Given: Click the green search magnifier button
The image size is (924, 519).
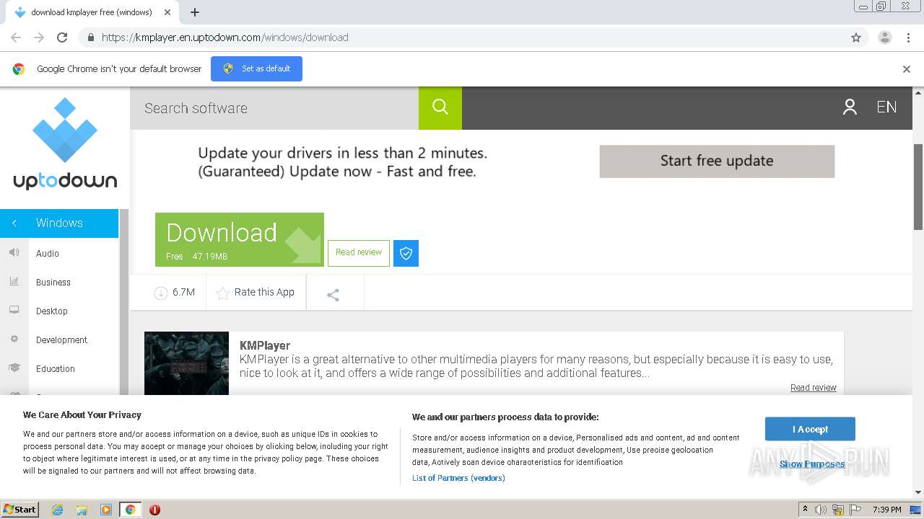Looking at the screenshot, I should coord(440,107).
